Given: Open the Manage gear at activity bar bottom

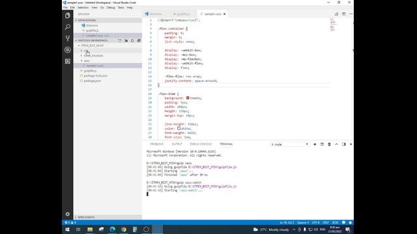Looking at the screenshot, I should coord(68,214).
